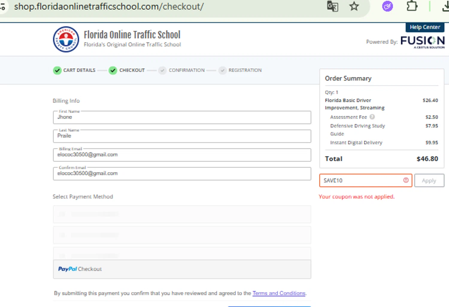Image resolution: width=449 pixels, height=307 pixels.
Task: Open the purple browser extension icon
Action: [387, 6]
